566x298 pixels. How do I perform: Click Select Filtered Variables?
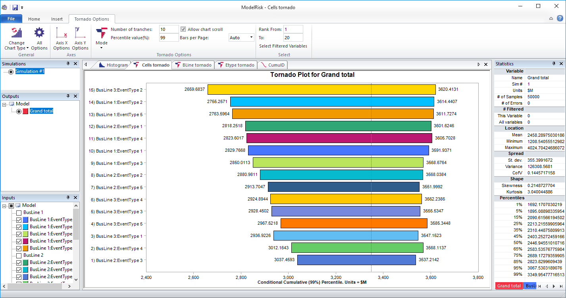283,46
